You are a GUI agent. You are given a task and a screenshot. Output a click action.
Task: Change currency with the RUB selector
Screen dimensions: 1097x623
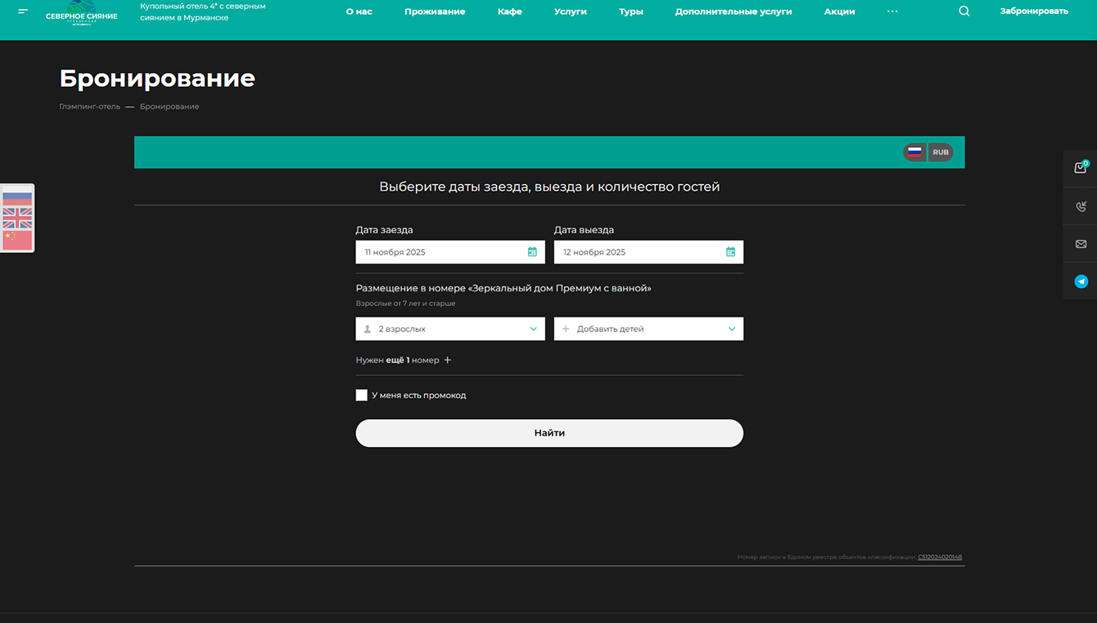pos(941,152)
